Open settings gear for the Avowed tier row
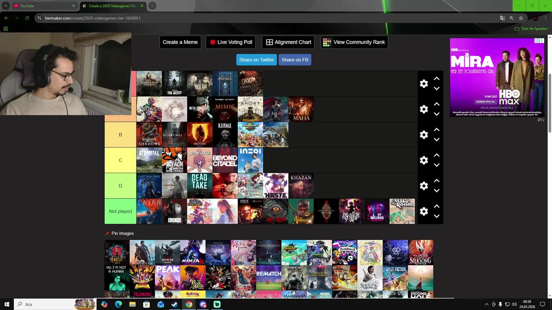The height and width of the screenshot is (310, 552). point(424,109)
